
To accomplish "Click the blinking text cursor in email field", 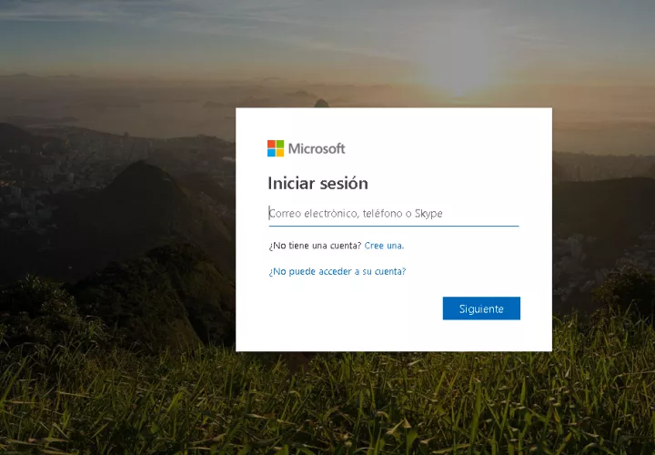I will [x=269, y=213].
